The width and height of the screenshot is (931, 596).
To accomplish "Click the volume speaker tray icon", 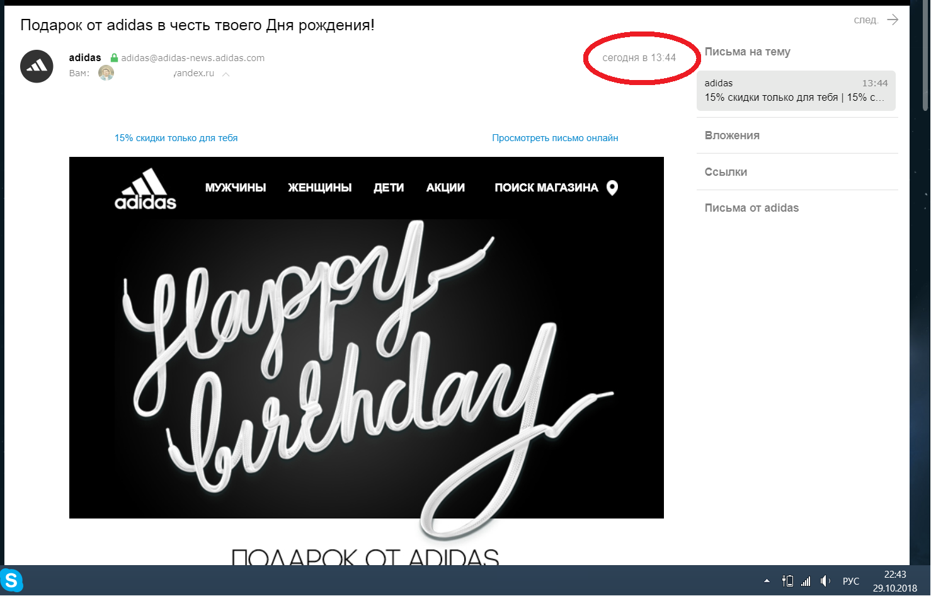I will coord(825,581).
